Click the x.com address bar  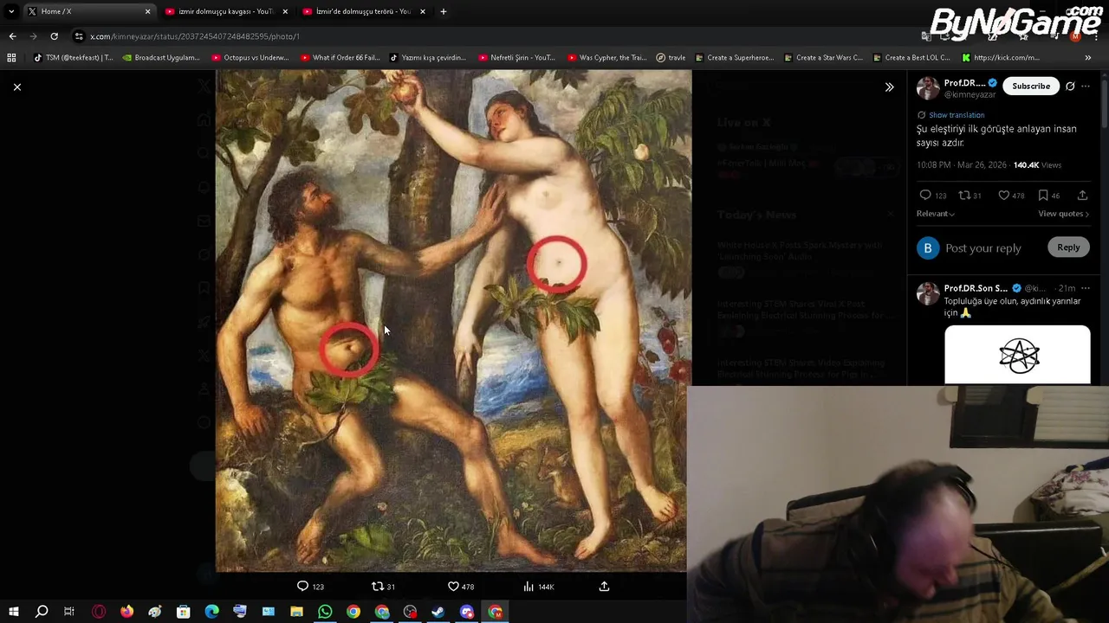[485, 36]
